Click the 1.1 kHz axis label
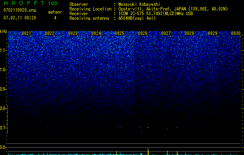 coord(3,50)
